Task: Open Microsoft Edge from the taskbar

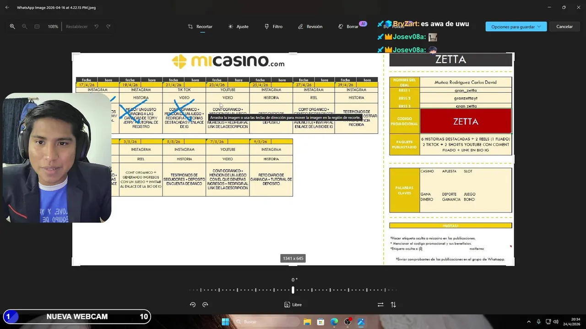Action: (334, 322)
